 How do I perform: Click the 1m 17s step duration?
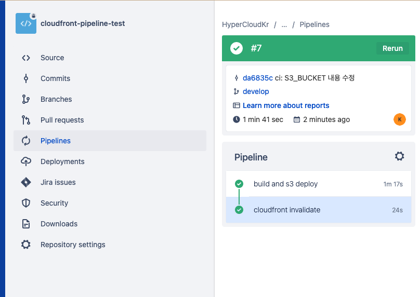393,184
